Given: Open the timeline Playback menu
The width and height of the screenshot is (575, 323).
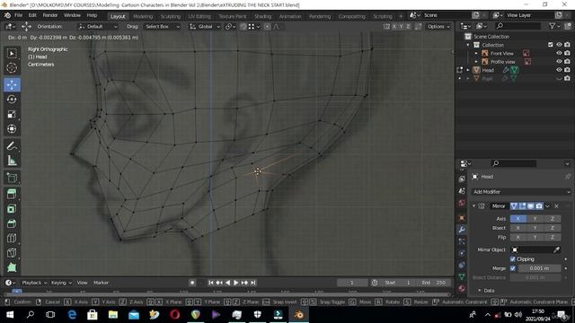Looking at the screenshot, I should click(34, 283).
